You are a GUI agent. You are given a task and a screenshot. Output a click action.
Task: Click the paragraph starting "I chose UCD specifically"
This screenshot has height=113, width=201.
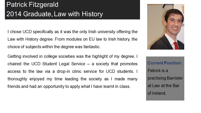pos(72,39)
